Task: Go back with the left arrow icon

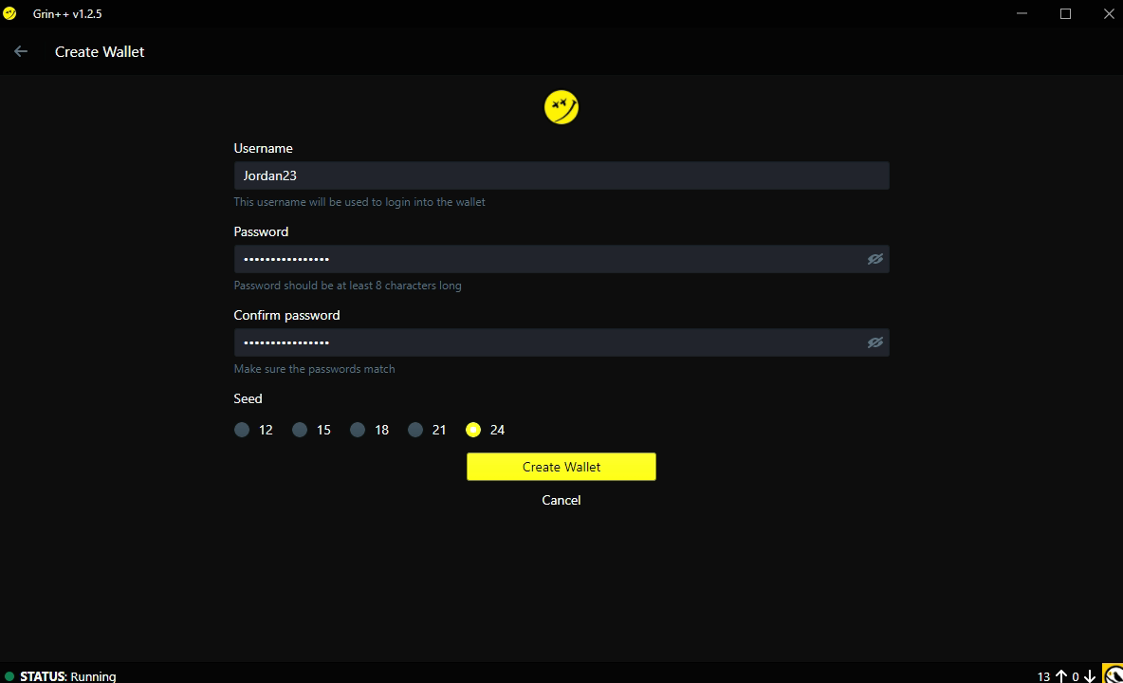Action: [x=21, y=51]
